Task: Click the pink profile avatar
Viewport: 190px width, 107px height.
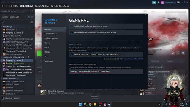Action: [x=162, y=2]
